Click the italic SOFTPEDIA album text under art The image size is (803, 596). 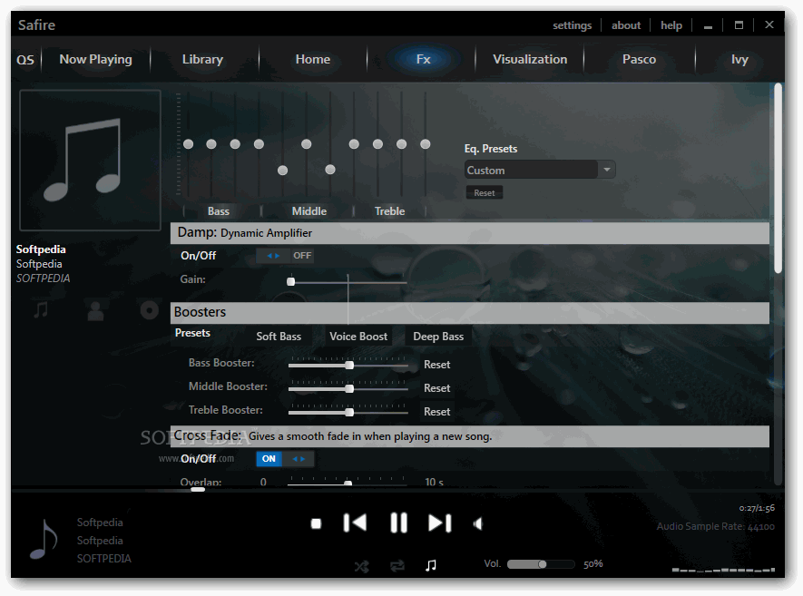coord(43,278)
